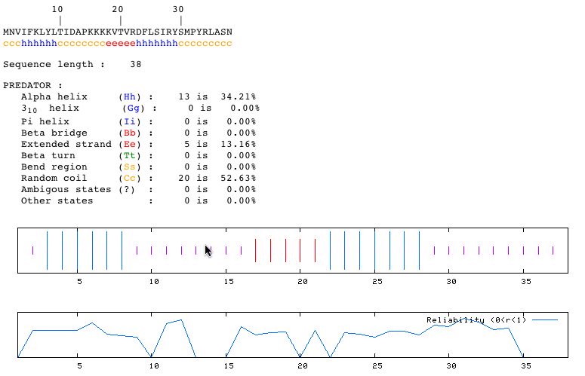The height and width of the screenshot is (376, 585).
Task: Click the amino acid sequence line
Action: tap(117, 32)
